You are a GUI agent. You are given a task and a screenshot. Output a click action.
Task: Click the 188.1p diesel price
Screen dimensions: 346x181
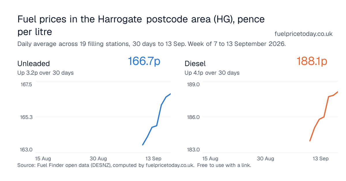click(x=312, y=61)
